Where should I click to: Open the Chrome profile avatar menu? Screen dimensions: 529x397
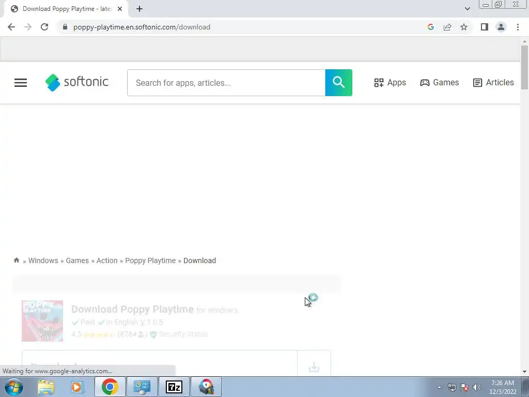point(501,27)
